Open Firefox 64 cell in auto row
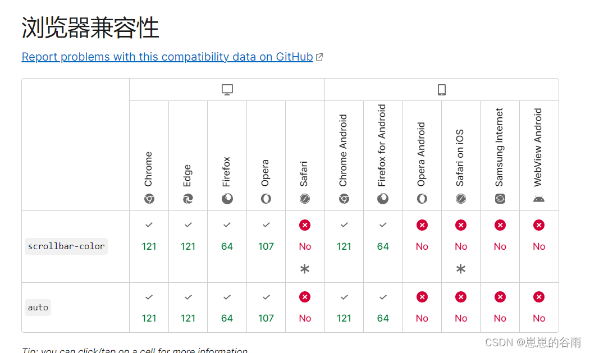This screenshot has width=590, height=353. coord(227,308)
